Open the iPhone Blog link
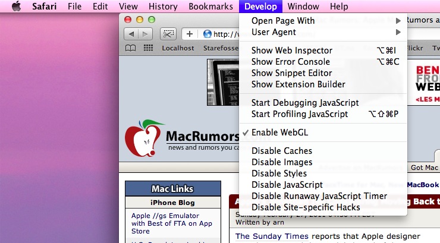440x243 pixels. coord(172,203)
